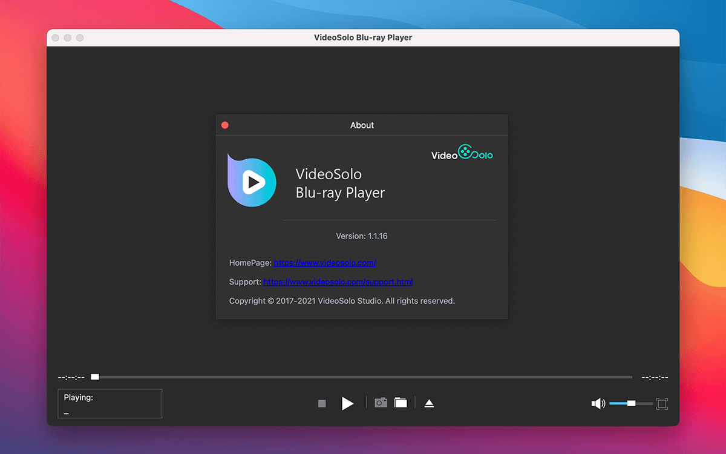726x454 pixels.
Task: Open the videosolo.com homepage link
Action: [x=325, y=263]
